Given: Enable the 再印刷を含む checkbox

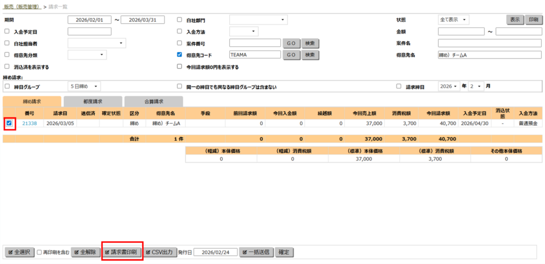Looking at the screenshot, I should [x=39, y=252].
